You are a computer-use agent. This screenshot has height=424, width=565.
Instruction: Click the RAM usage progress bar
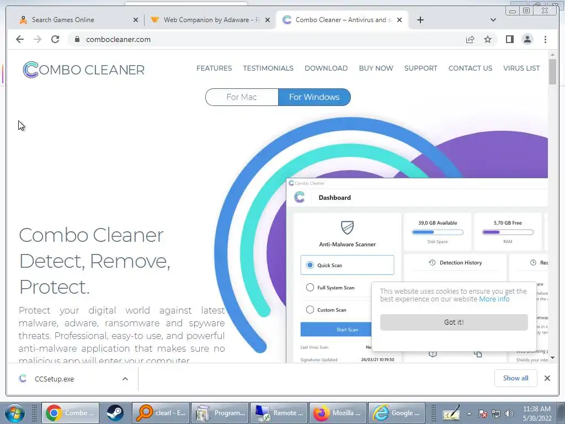(508, 232)
